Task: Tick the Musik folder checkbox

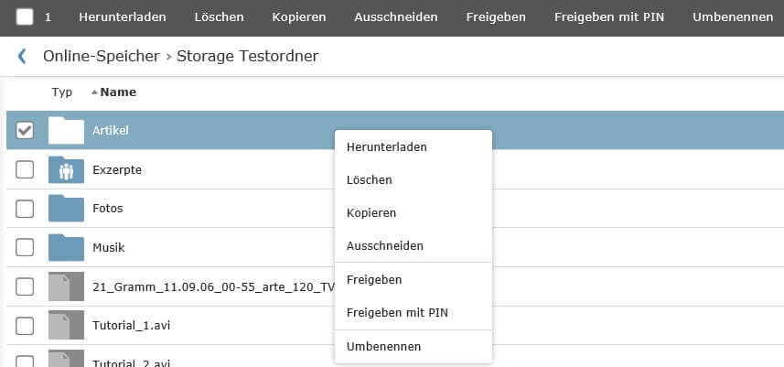Action: tap(25, 247)
